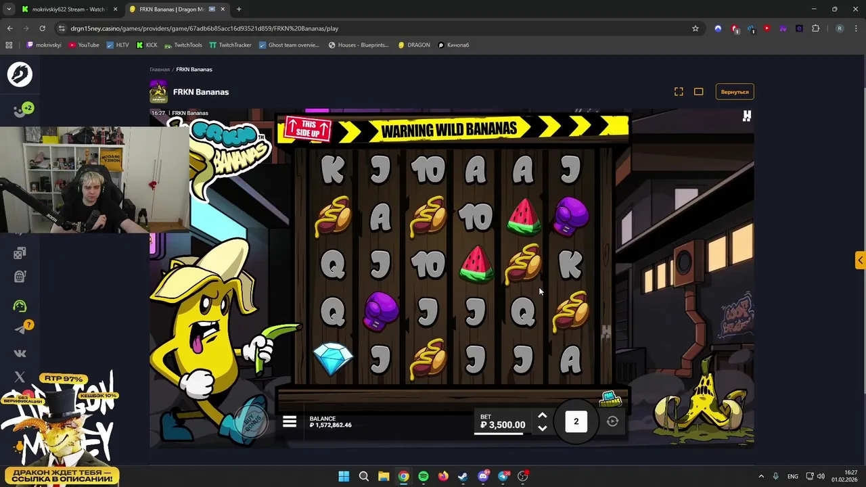
Task: Open Главная breadcrumb link
Action: coord(160,70)
